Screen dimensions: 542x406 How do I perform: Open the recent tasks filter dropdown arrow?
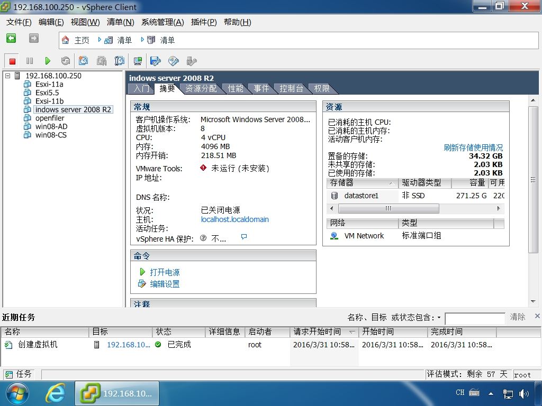439,317
